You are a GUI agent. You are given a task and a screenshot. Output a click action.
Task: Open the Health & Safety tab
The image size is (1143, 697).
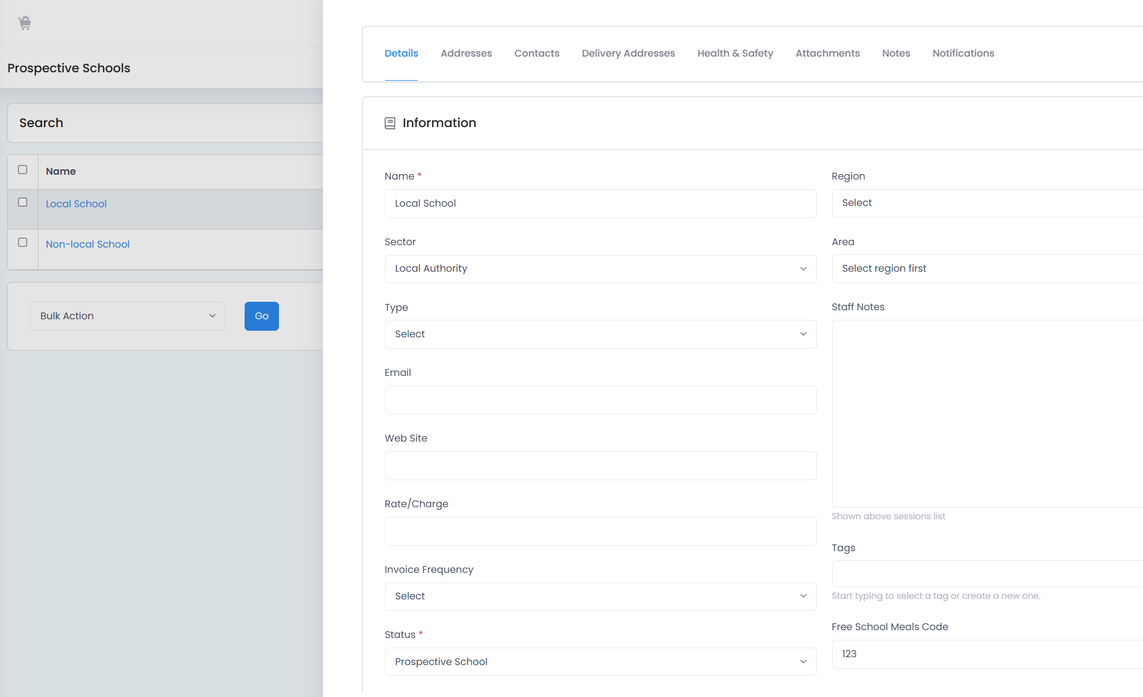pyautogui.click(x=735, y=53)
